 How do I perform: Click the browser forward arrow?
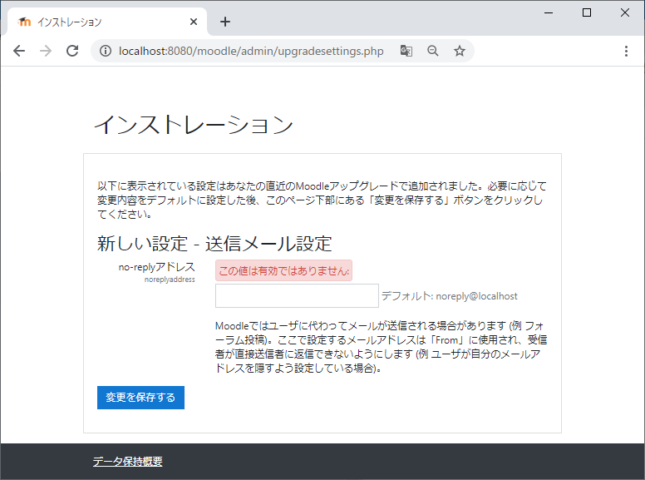pos(46,51)
